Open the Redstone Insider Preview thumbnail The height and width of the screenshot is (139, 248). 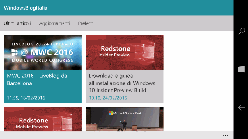click(x=125, y=52)
